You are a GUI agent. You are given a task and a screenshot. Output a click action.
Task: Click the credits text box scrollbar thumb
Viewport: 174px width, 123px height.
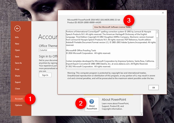tap(157, 35)
